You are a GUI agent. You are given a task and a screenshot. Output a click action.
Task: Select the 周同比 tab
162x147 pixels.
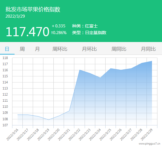tap(119, 49)
